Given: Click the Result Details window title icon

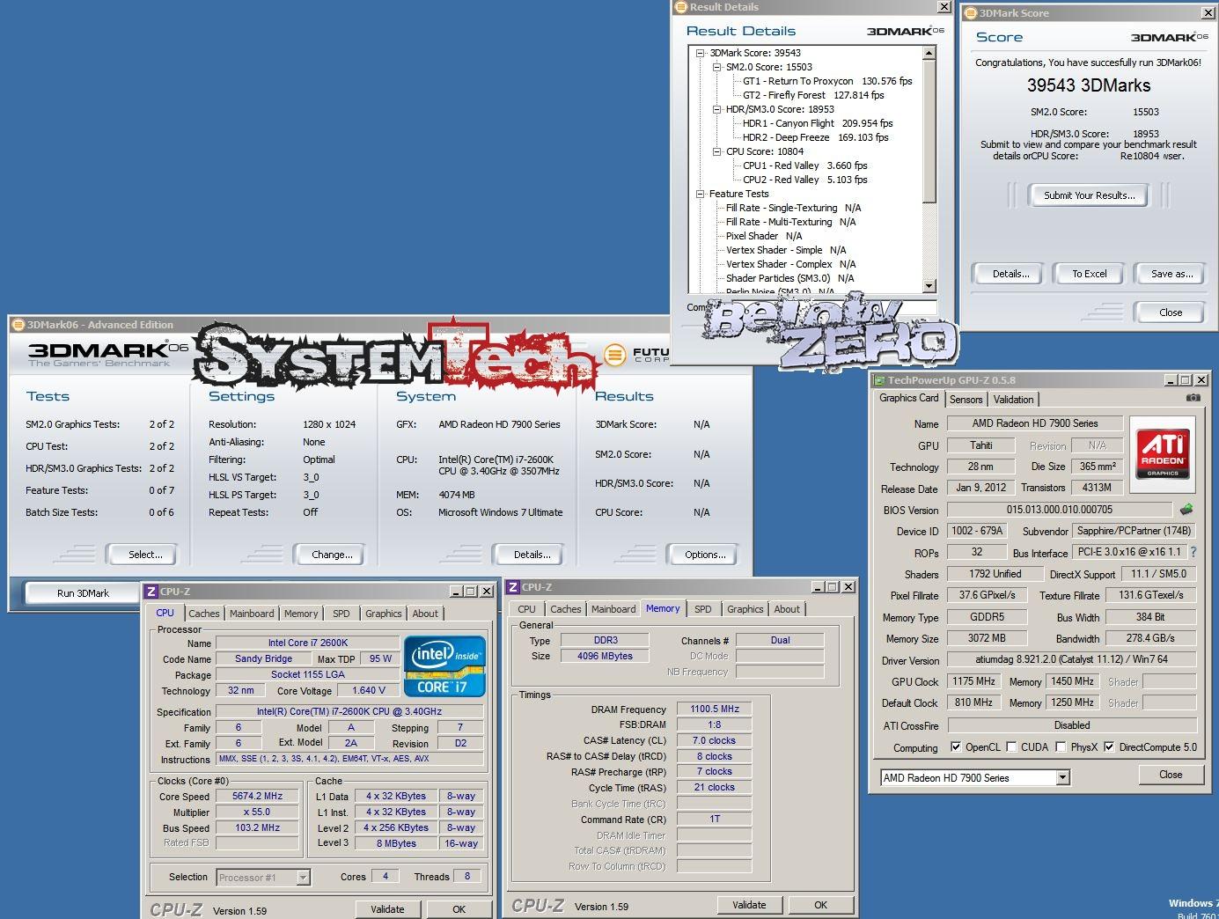Looking at the screenshot, I should (680, 7).
